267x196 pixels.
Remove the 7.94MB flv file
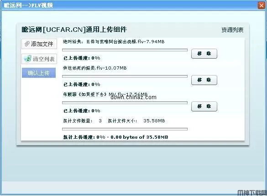coord(204,54)
